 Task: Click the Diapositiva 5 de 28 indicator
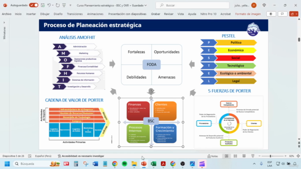click(13, 156)
